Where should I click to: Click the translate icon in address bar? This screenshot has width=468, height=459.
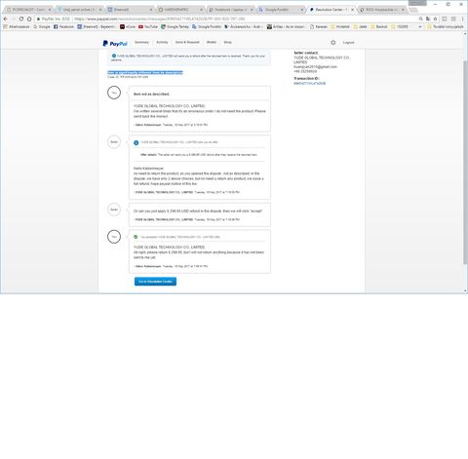pos(428,19)
